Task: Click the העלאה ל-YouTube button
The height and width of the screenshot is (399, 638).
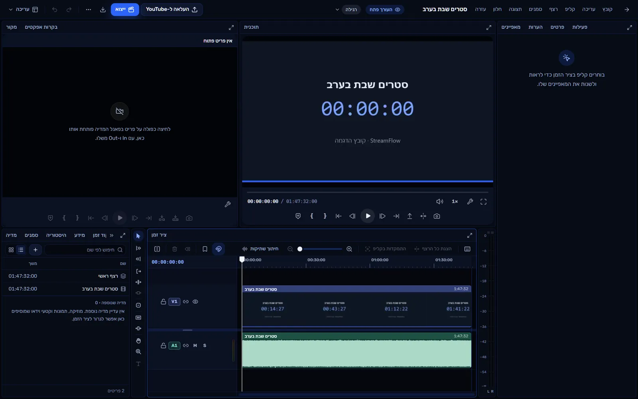Action: click(x=172, y=10)
